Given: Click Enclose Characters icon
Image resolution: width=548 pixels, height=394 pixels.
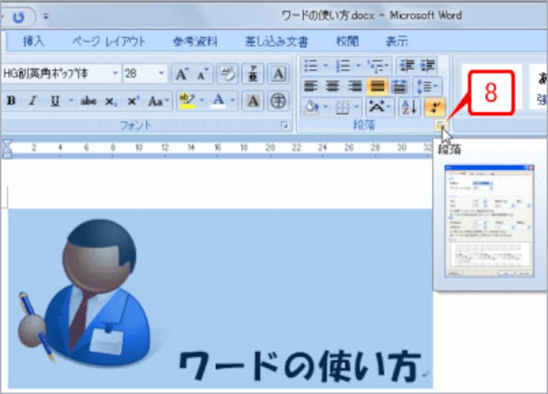Looking at the screenshot, I should (x=278, y=101).
